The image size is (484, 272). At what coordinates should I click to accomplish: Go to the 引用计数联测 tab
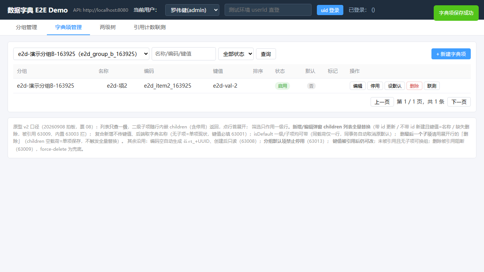149,27
